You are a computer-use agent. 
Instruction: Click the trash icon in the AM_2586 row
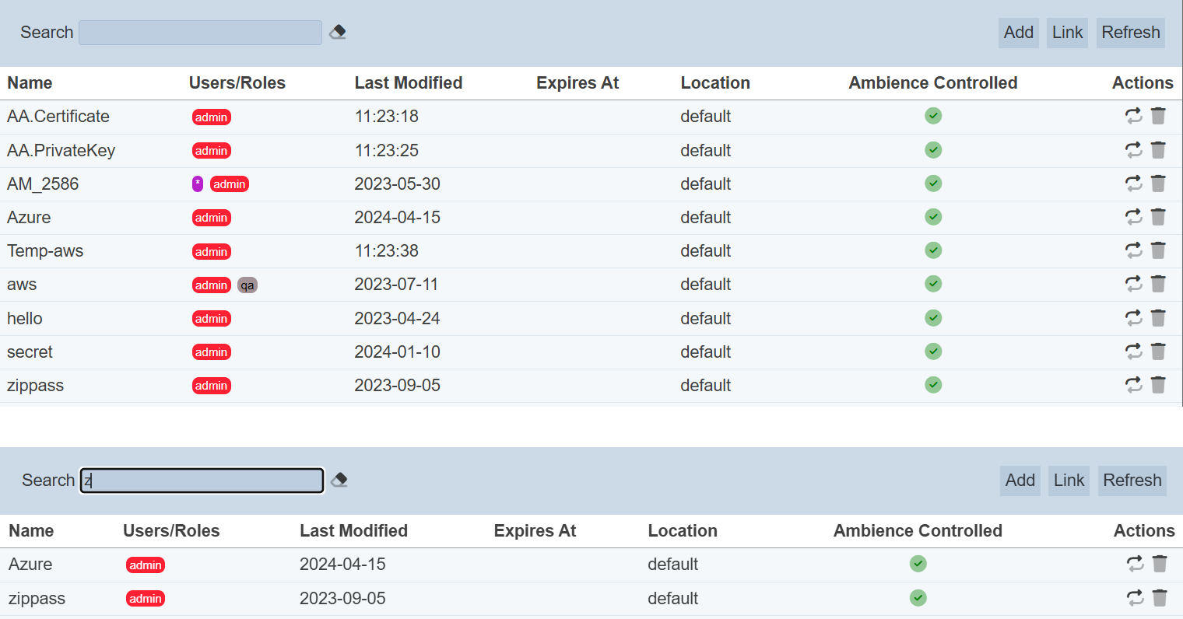(1158, 184)
